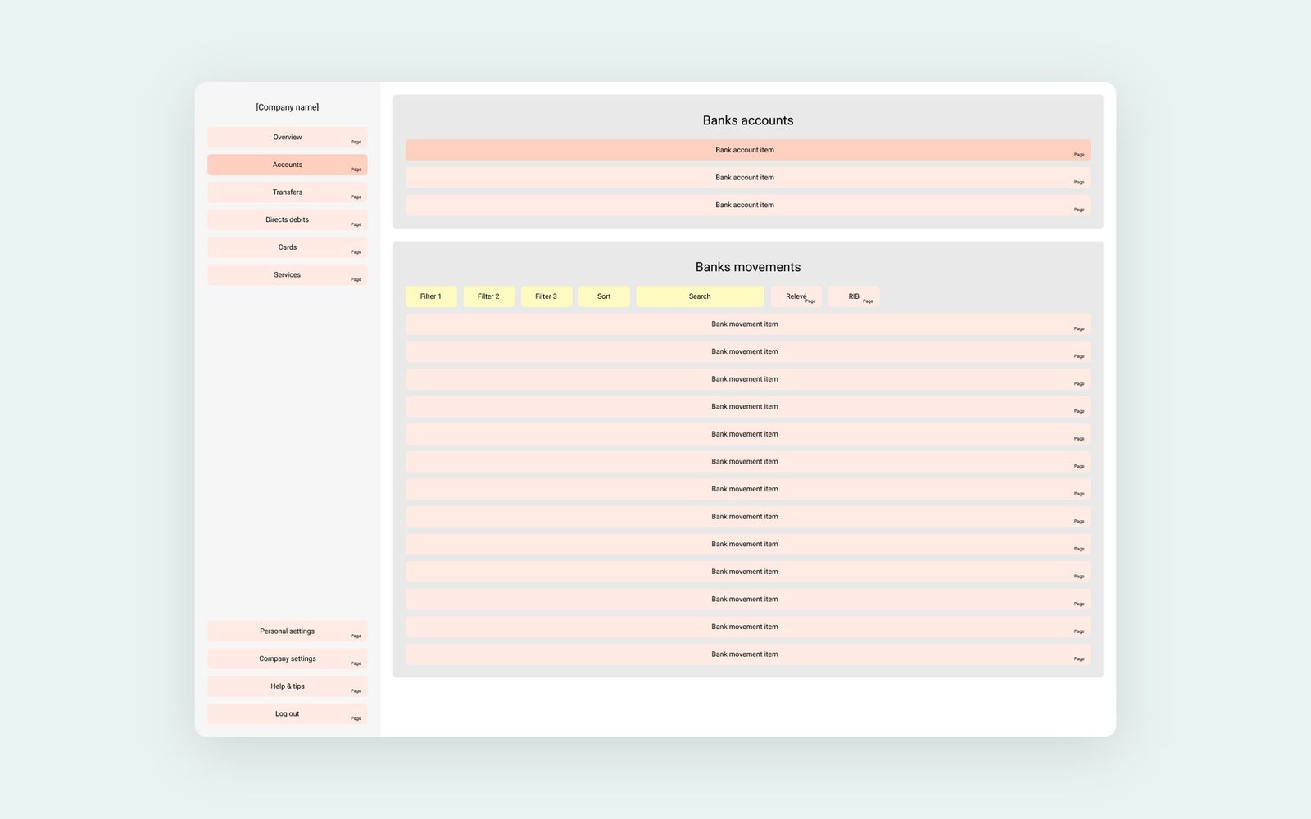
Task: Apply Filter 3 on movements
Action: (547, 296)
